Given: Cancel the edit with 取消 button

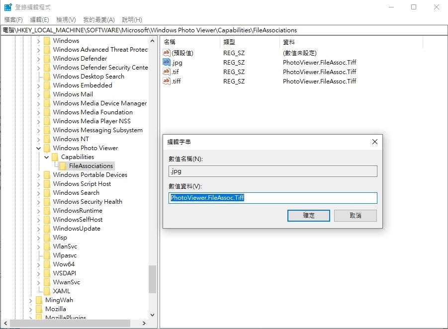Looking at the screenshot, I should pos(356,216).
